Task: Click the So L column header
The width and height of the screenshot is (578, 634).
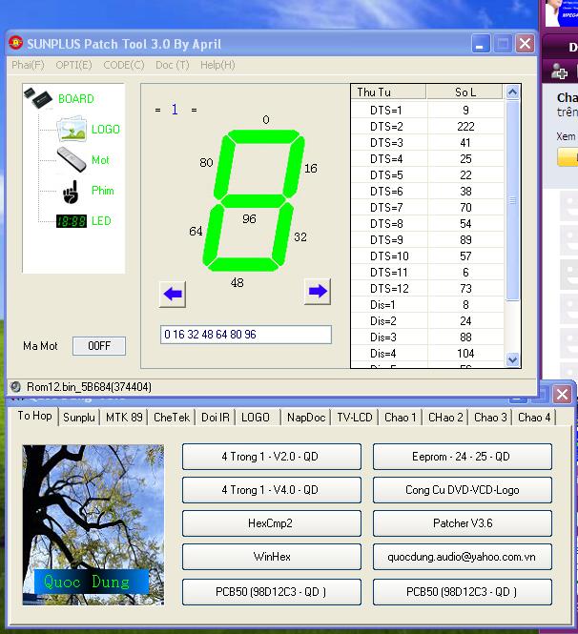Action: coord(464,92)
